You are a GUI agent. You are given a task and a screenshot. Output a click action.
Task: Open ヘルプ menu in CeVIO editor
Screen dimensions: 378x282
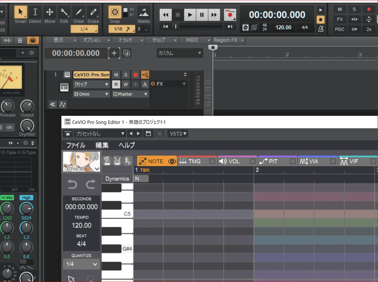[x=127, y=145]
